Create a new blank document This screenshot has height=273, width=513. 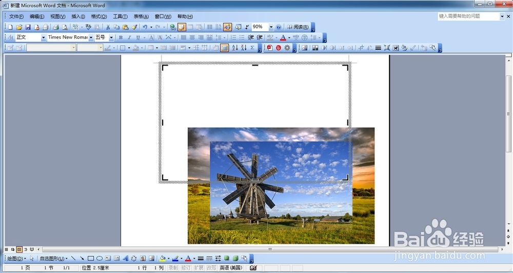pos(10,27)
